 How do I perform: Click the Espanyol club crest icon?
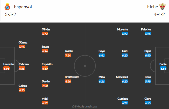(8, 7)
